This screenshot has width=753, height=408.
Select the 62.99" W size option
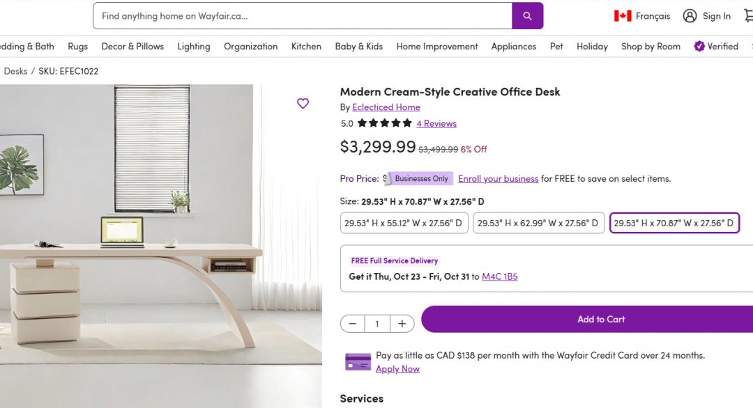pos(539,223)
